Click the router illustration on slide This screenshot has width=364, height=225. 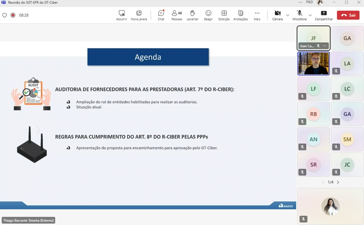click(x=32, y=144)
